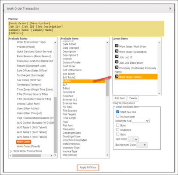Click Layout Items scroll up arrow
Screen dimensions: 178x175
point(159,43)
